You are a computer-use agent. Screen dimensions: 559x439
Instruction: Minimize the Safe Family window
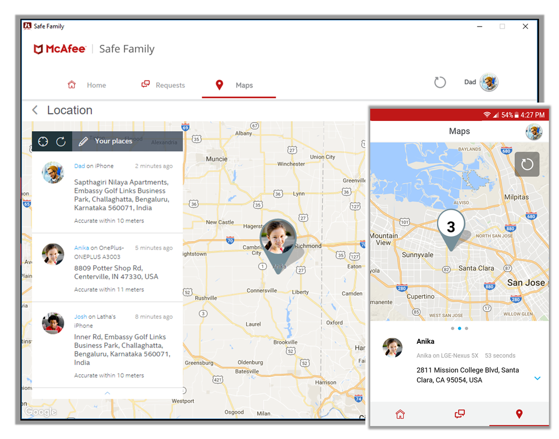pos(480,26)
